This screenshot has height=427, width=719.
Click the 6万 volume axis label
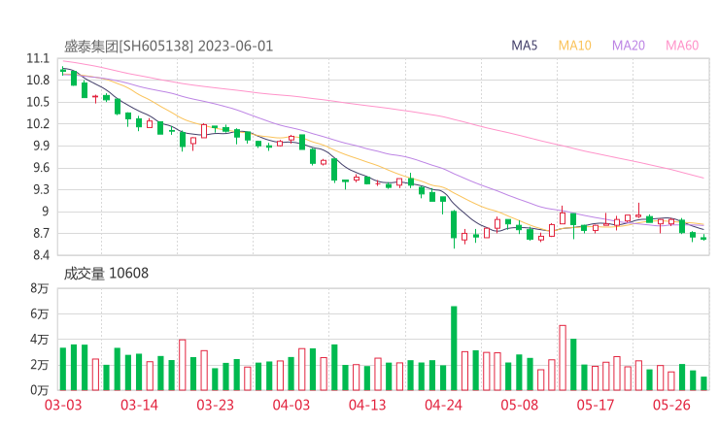tap(40, 313)
